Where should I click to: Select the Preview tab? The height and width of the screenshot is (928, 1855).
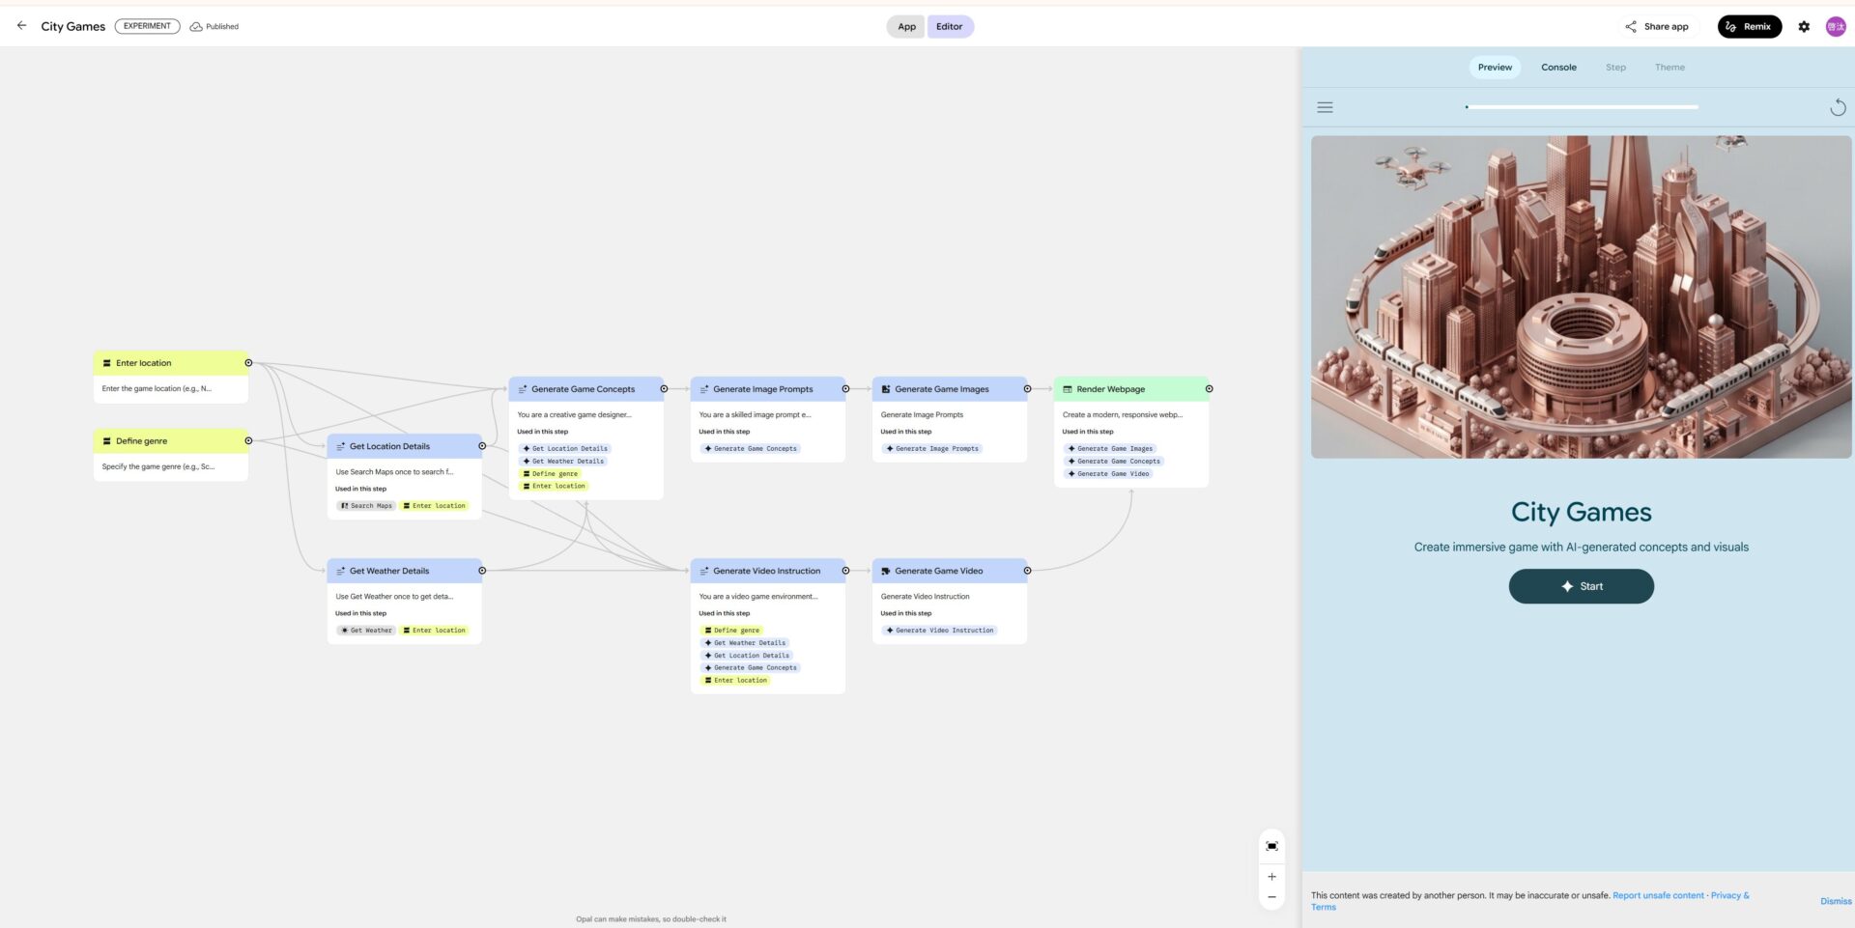[1495, 68]
